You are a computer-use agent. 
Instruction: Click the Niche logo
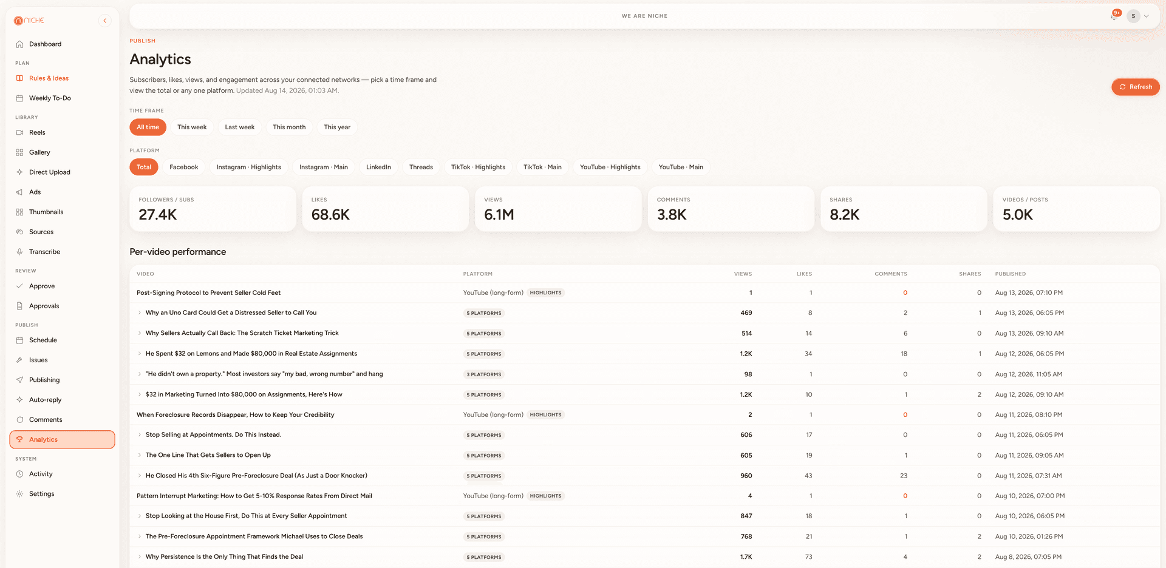point(29,21)
